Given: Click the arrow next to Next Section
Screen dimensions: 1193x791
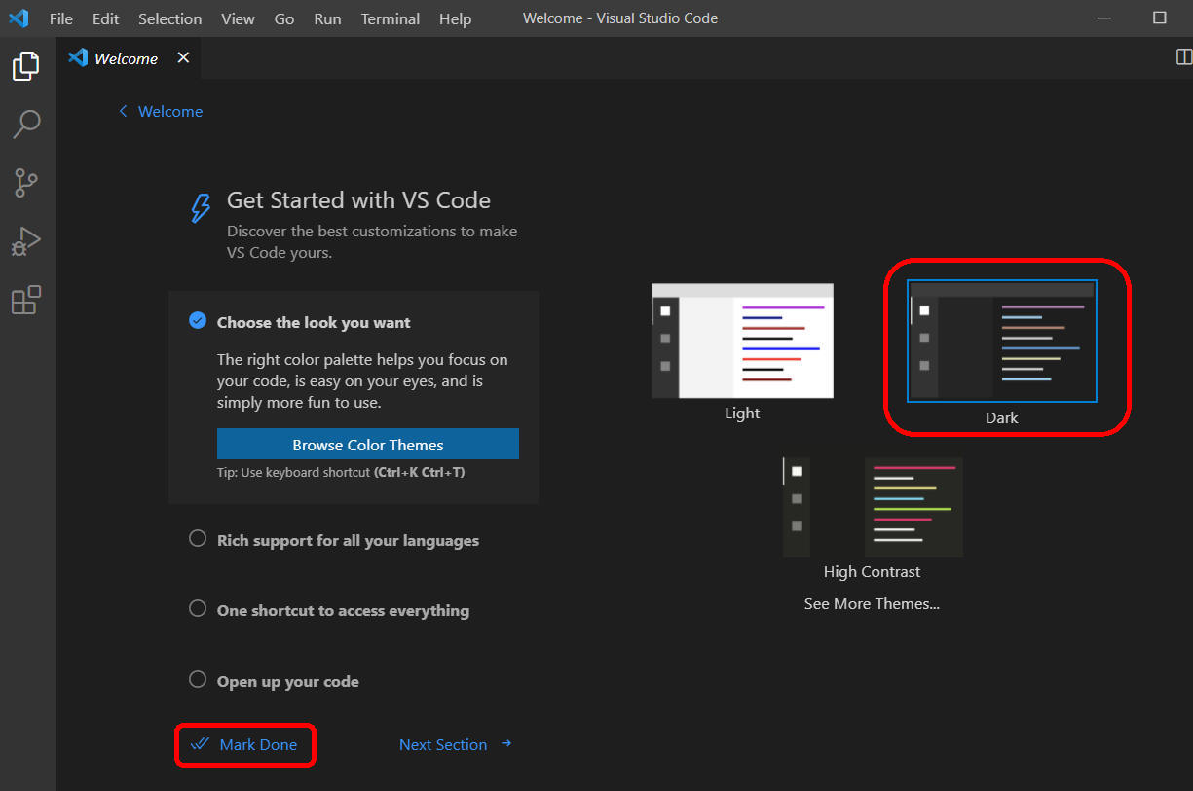Looking at the screenshot, I should (506, 744).
